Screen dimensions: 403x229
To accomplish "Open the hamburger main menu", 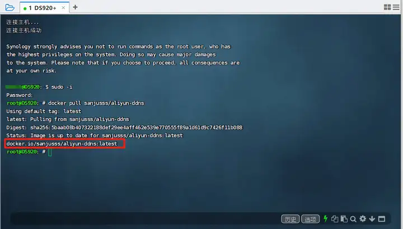I will 396,7.
